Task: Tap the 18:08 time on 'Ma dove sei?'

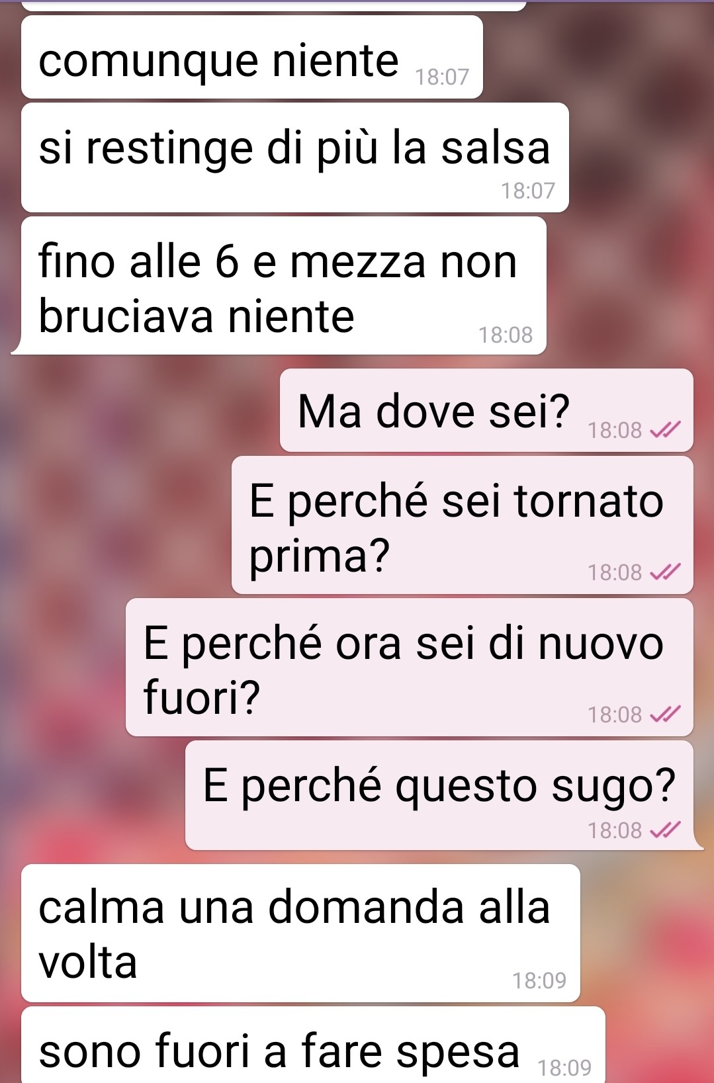Action: (615, 431)
